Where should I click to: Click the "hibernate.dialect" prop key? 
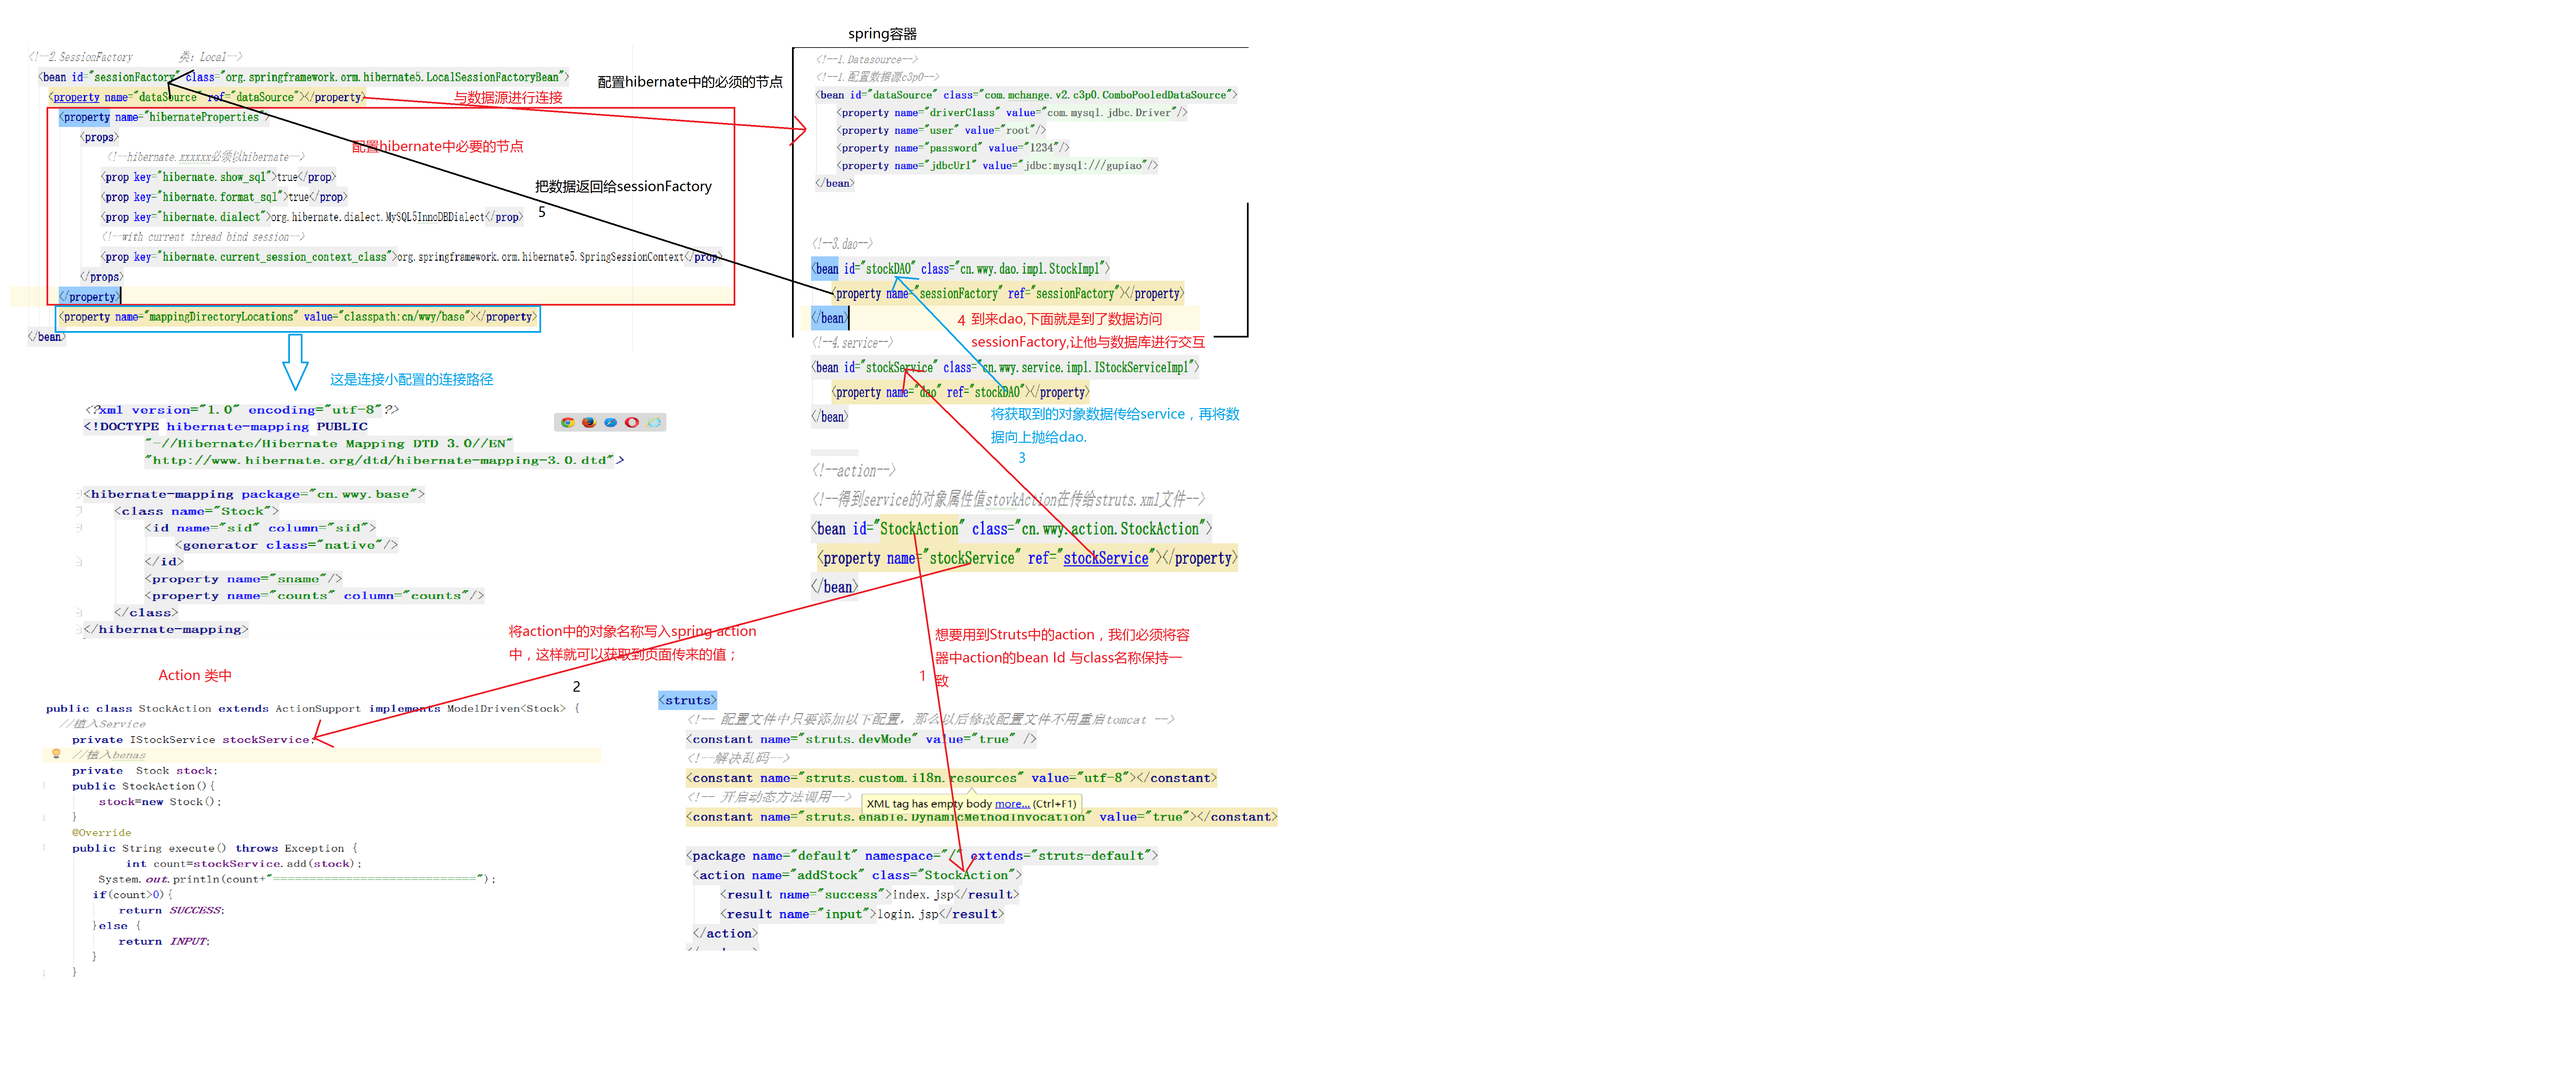(x=211, y=217)
